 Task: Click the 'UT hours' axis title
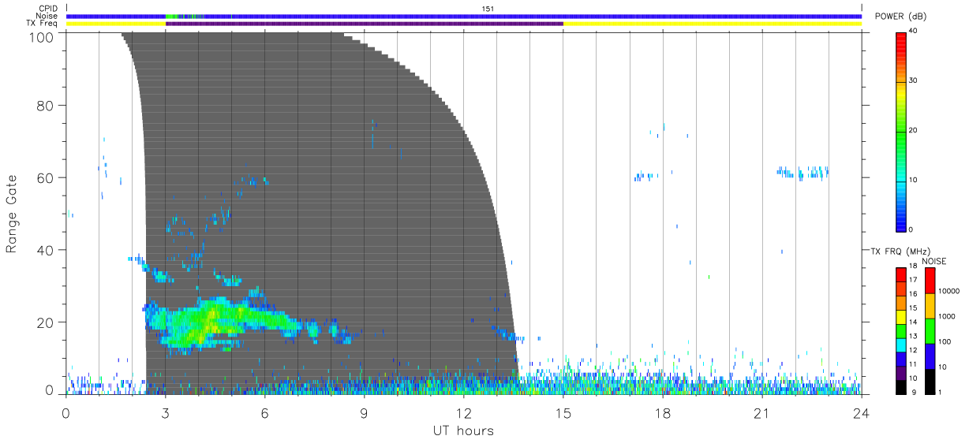click(462, 431)
